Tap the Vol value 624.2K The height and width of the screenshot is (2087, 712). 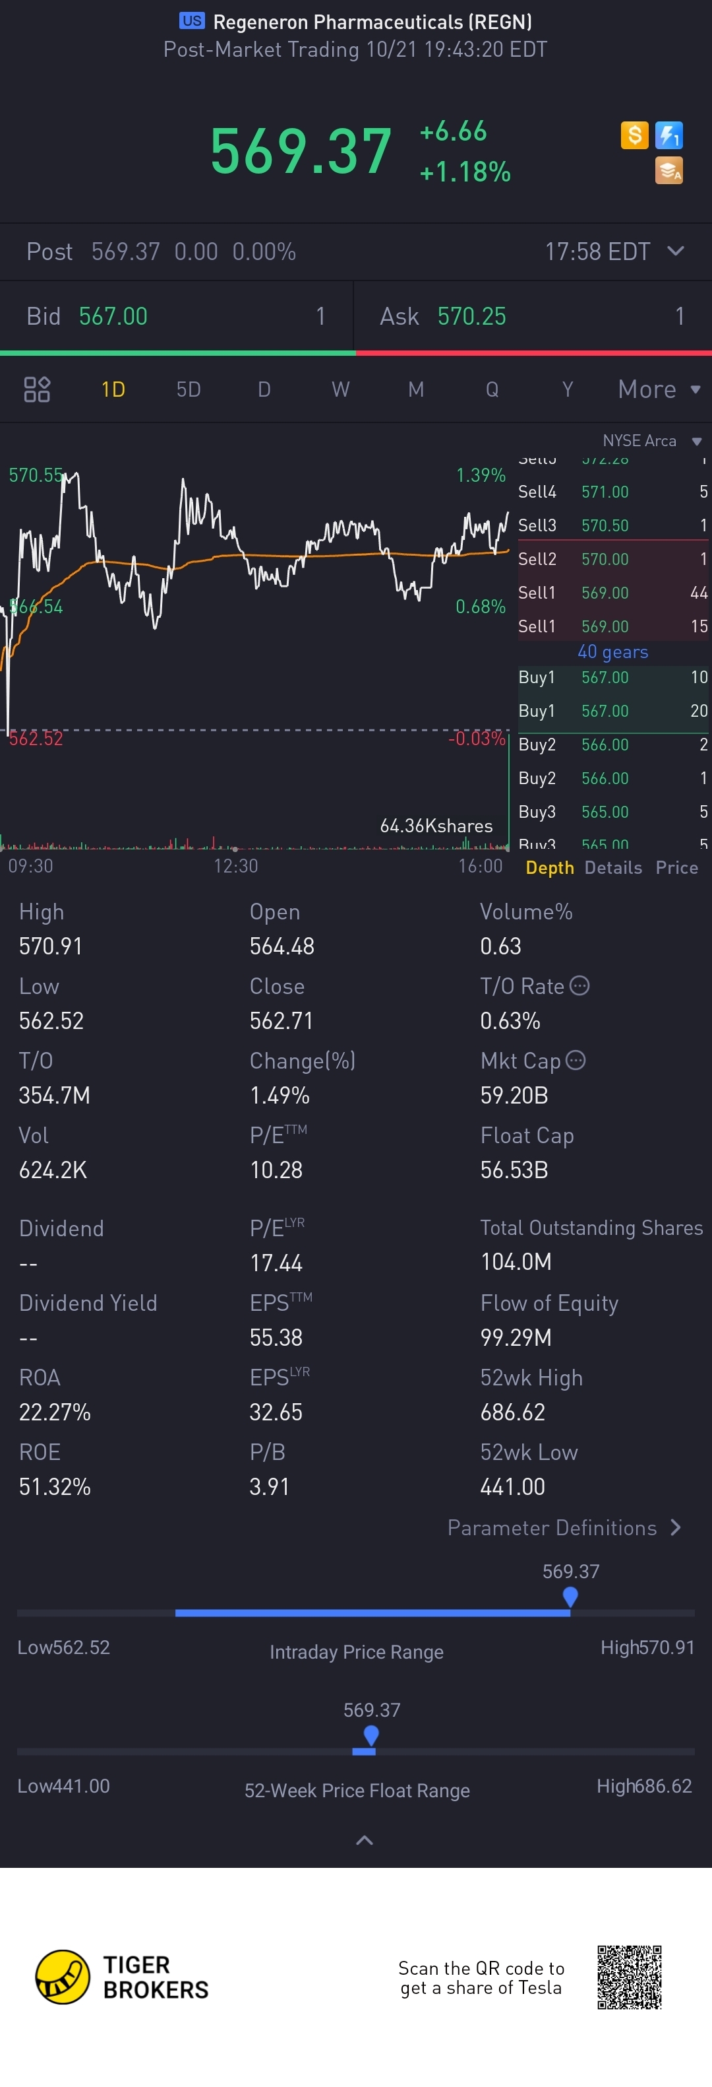tap(53, 1169)
